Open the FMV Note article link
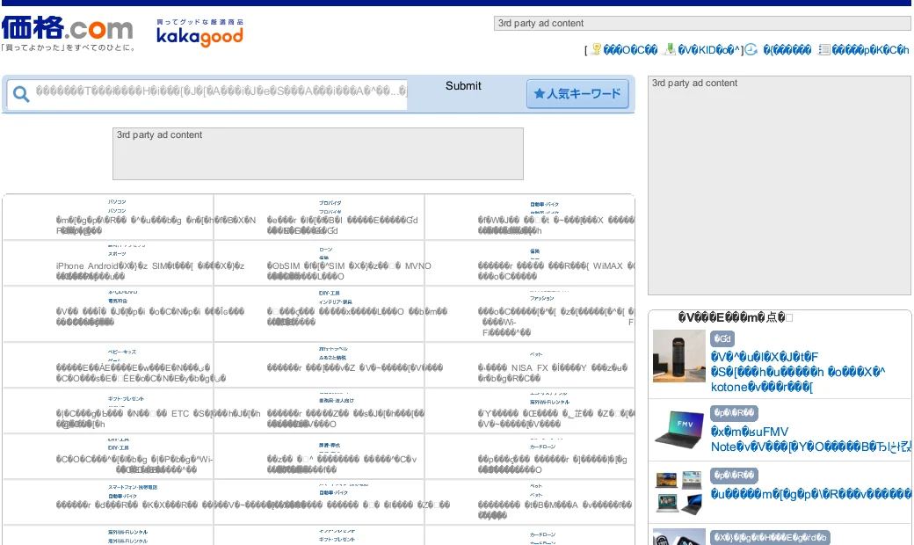Viewport: 914px width, 545px height. coord(810,440)
